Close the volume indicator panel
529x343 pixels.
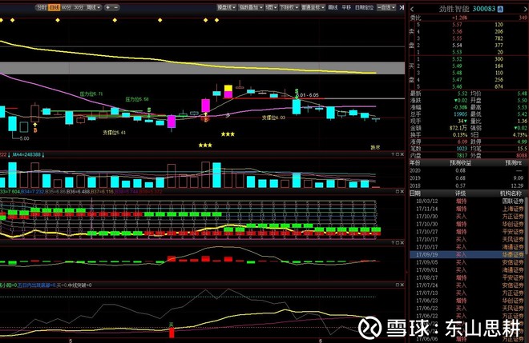click(x=402, y=154)
